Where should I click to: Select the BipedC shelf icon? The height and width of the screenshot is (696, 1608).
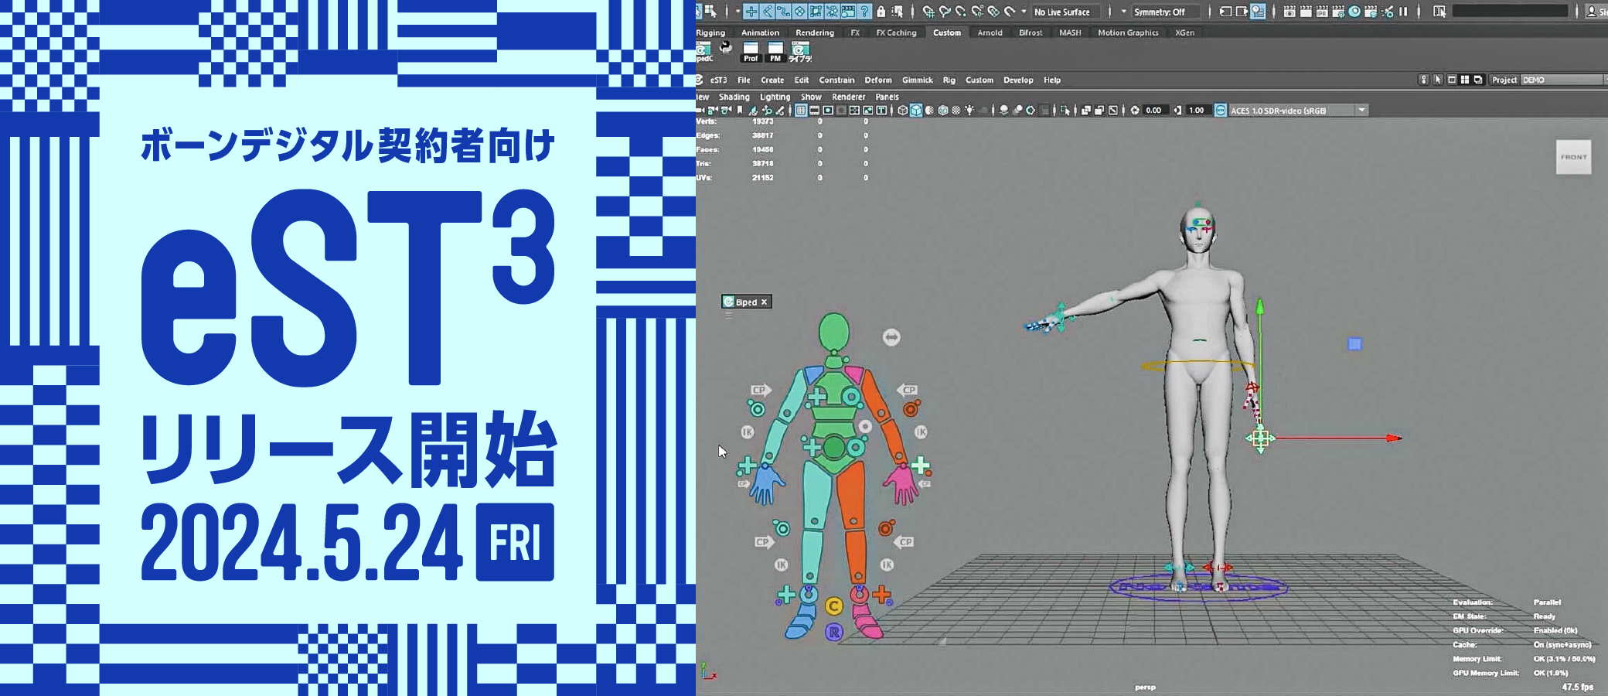coord(703,50)
